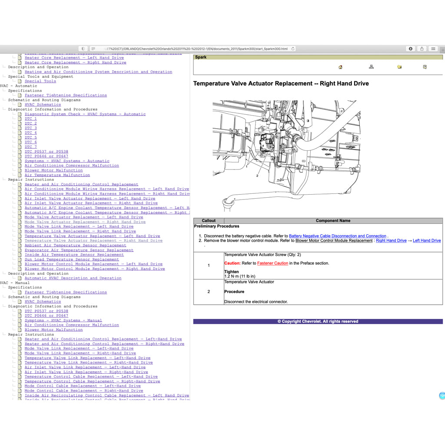445x445 pixels.
Task: Open DTC P0537 or P0538 page
Action: tap(46, 151)
